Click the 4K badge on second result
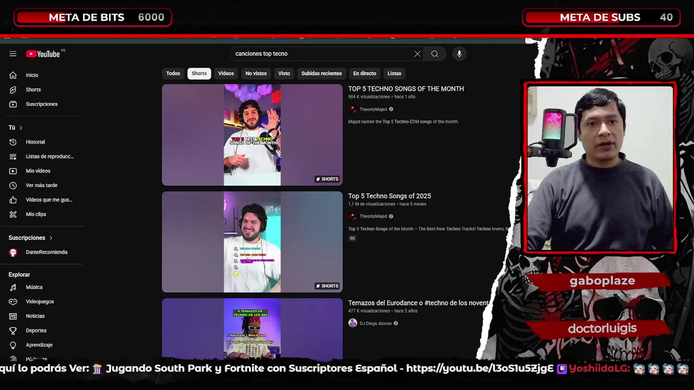 coord(352,238)
